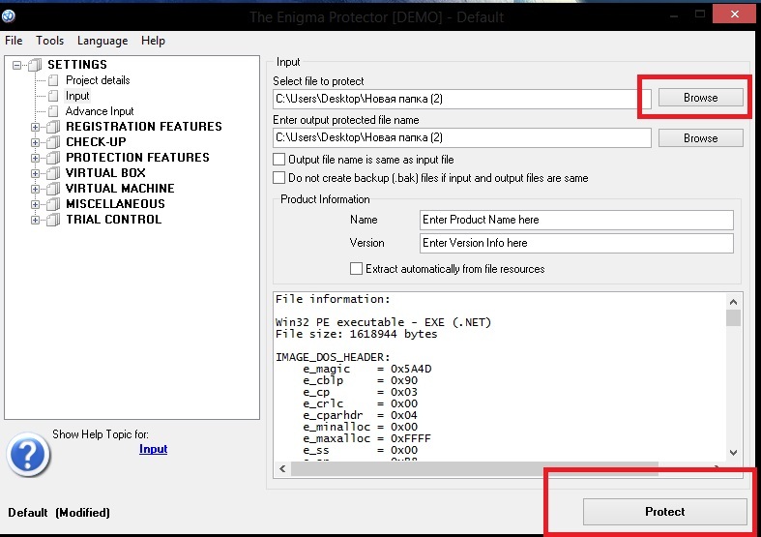
Task: Click the horizontal scroll left arrow
Action: 282,468
